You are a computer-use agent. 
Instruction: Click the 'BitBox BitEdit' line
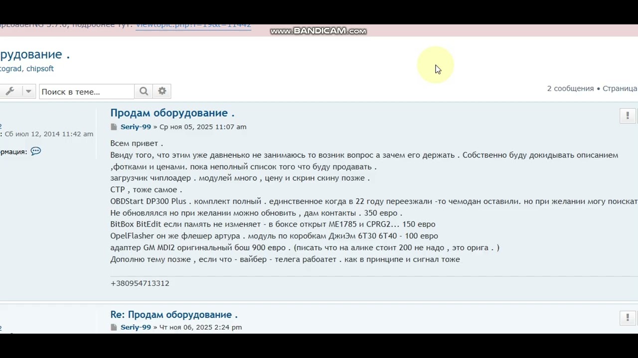(x=273, y=224)
